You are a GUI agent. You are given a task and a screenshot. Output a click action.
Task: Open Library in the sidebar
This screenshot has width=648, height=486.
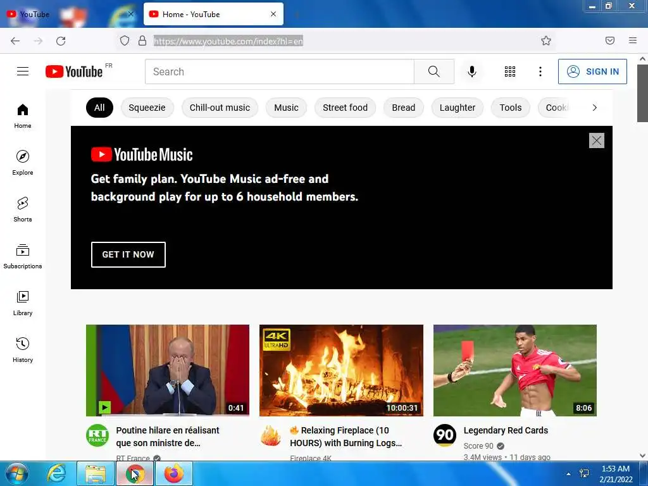coord(23,303)
